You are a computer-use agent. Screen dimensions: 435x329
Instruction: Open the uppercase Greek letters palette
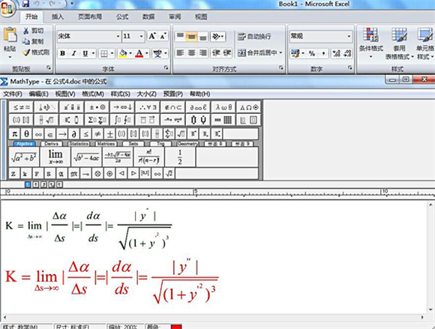(249, 107)
